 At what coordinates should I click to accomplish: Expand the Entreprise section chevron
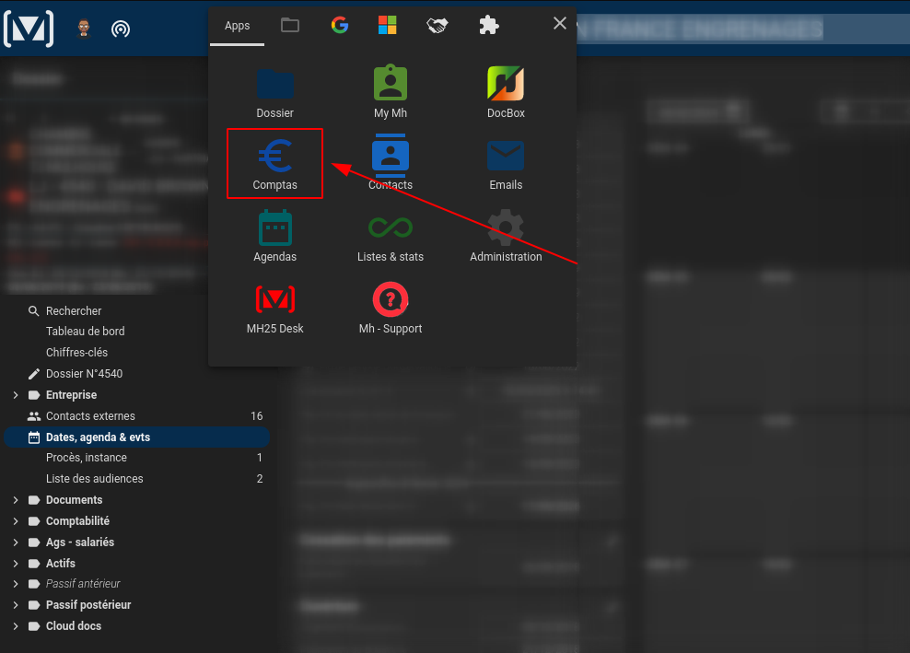16,395
